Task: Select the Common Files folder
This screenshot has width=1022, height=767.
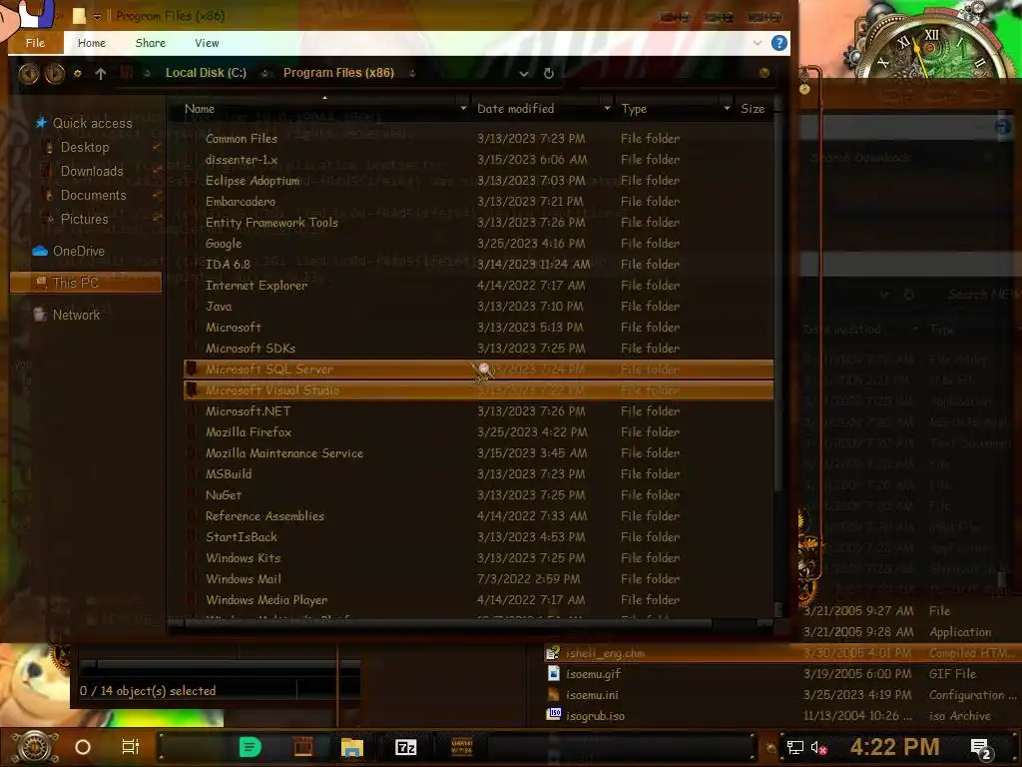Action: click(x=478, y=138)
